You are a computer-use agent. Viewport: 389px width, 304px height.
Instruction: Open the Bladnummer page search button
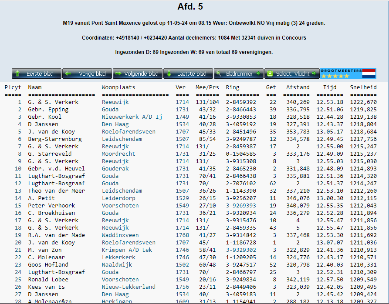239,73
